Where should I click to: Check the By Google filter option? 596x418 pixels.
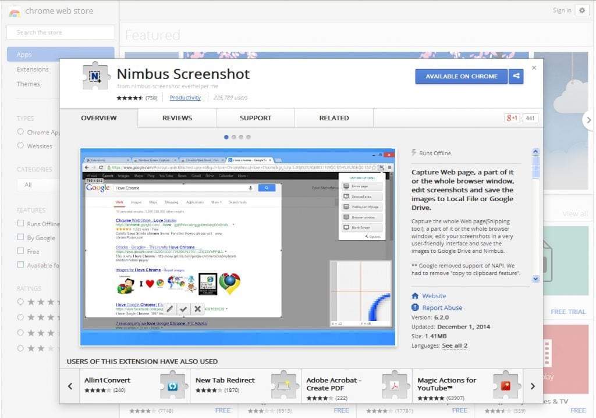(20, 238)
